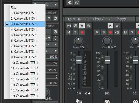Click MIDI connector icon under third strip

point(135,101)
